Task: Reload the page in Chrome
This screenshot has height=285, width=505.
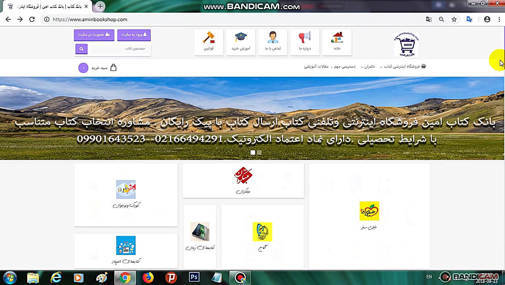Action: pyautogui.click(x=32, y=19)
